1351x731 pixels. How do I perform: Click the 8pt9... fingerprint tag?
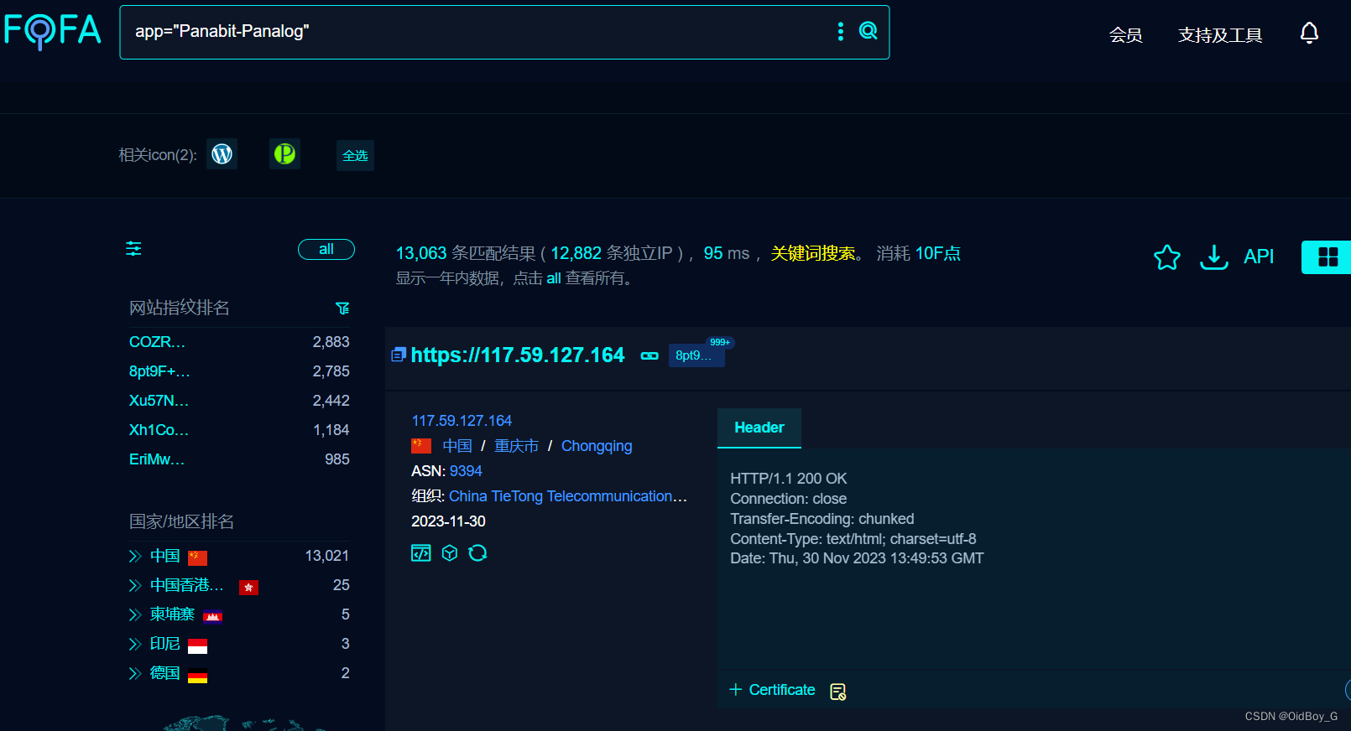(x=696, y=355)
